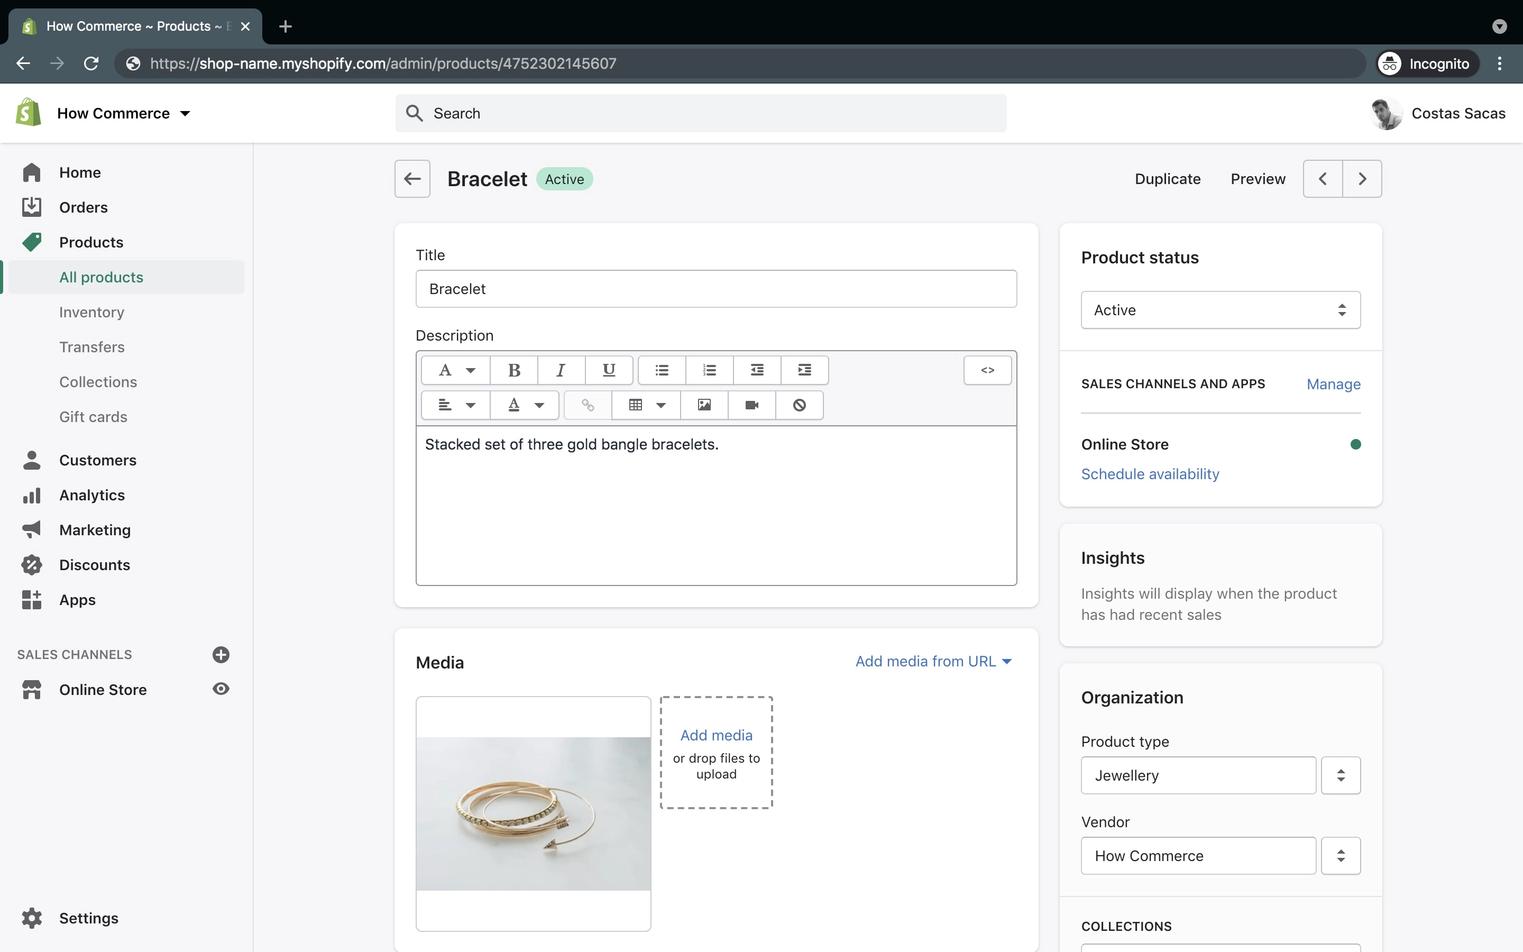Click Vendor How Commerce field
1523x952 pixels.
[x=1198, y=856]
